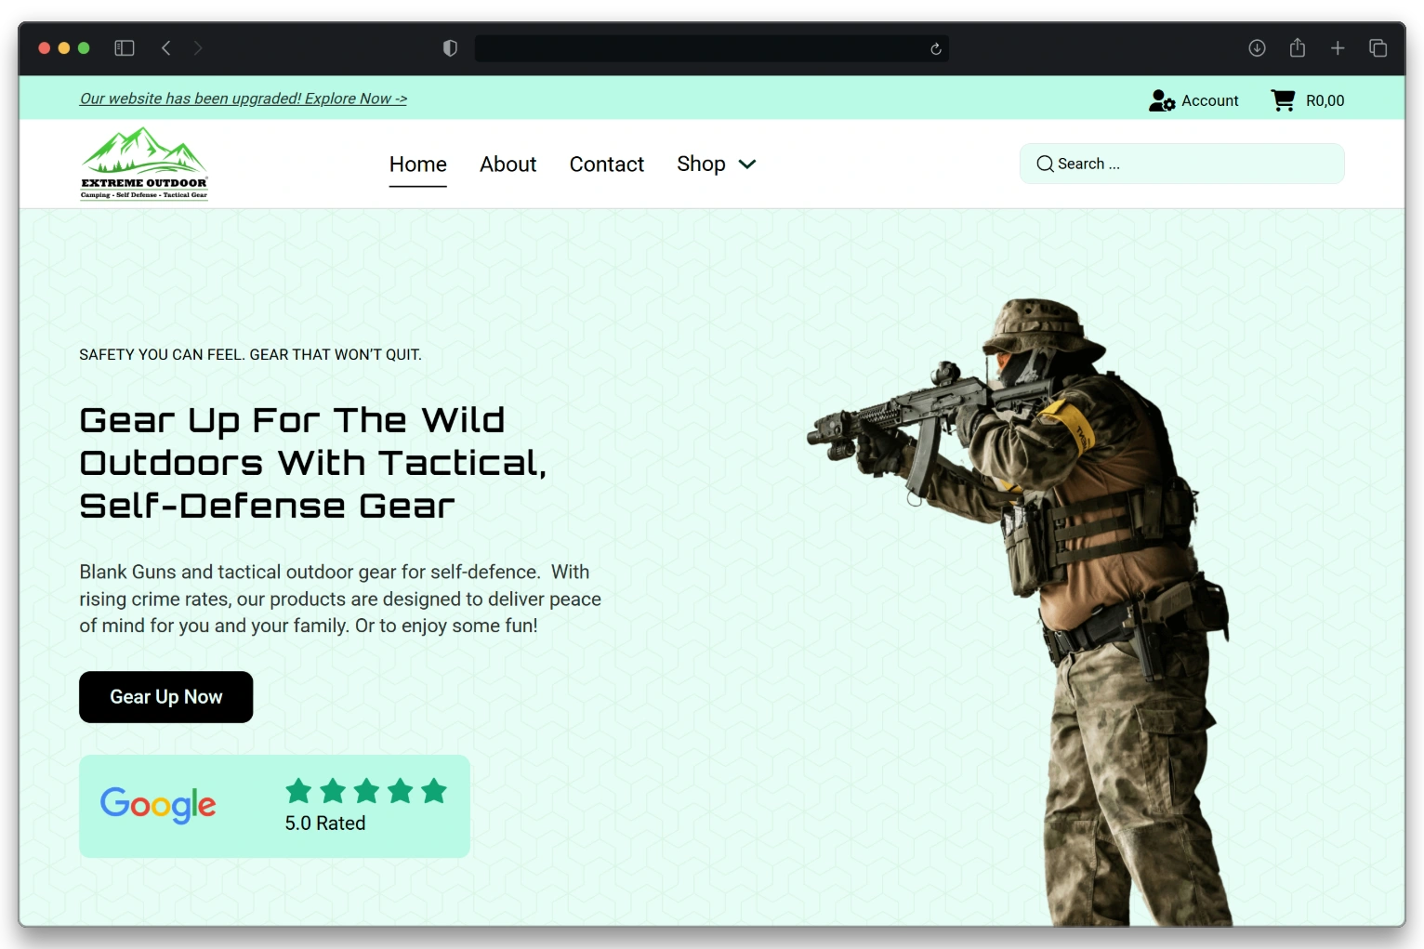Open the shopping cart icon
The height and width of the screenshot is (949, 1424).
[1283, 100]
